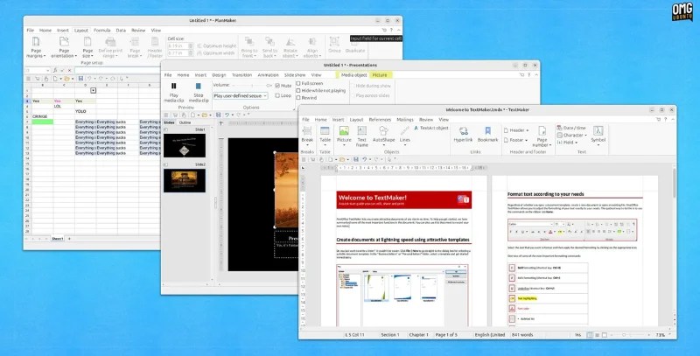Expand the Character dropdown in TextMaker
Viewport: 700px width, 356px height.
[572, 136]
